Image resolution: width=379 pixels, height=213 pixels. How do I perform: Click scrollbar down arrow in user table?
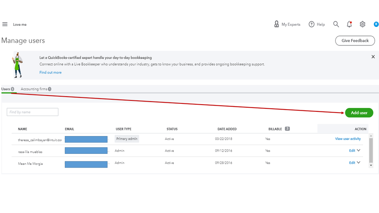pos(371,165)
